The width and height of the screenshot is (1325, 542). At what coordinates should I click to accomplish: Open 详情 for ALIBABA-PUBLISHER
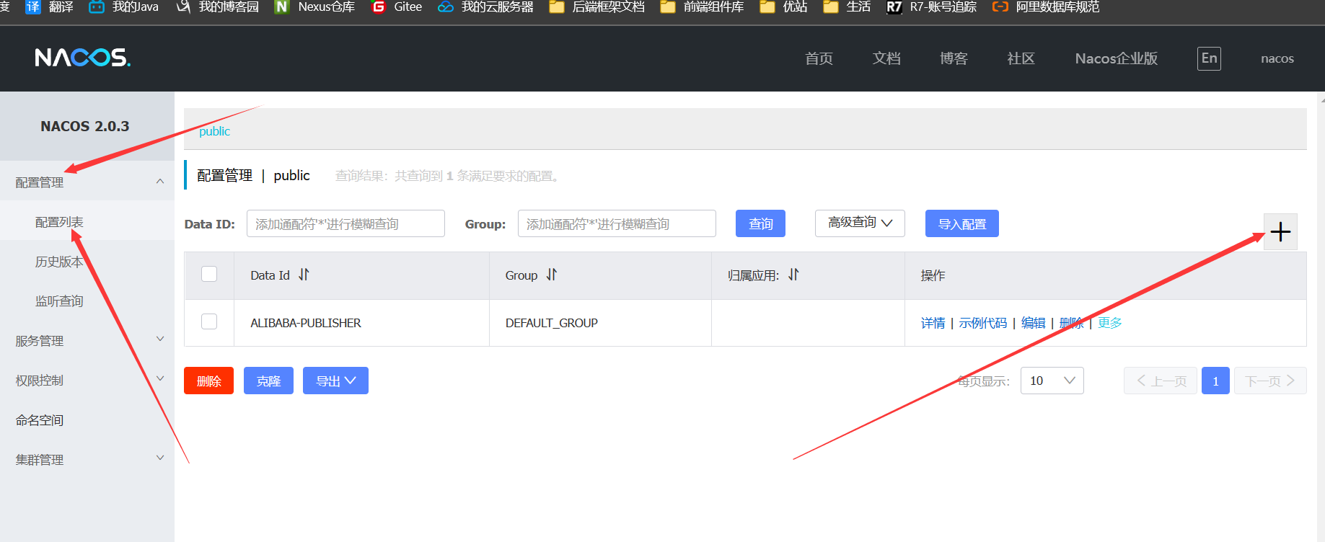pos(933,323)
